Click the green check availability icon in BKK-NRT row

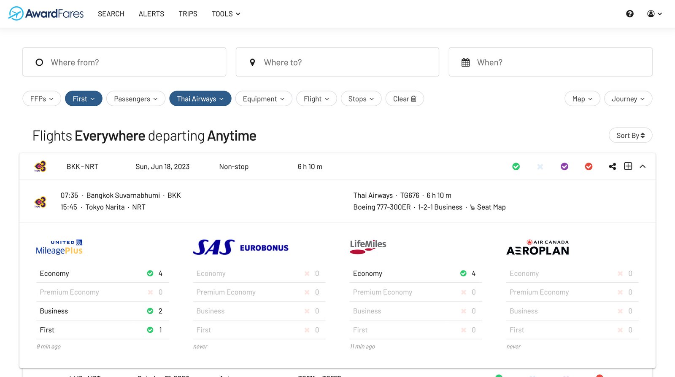pos(516,166)
